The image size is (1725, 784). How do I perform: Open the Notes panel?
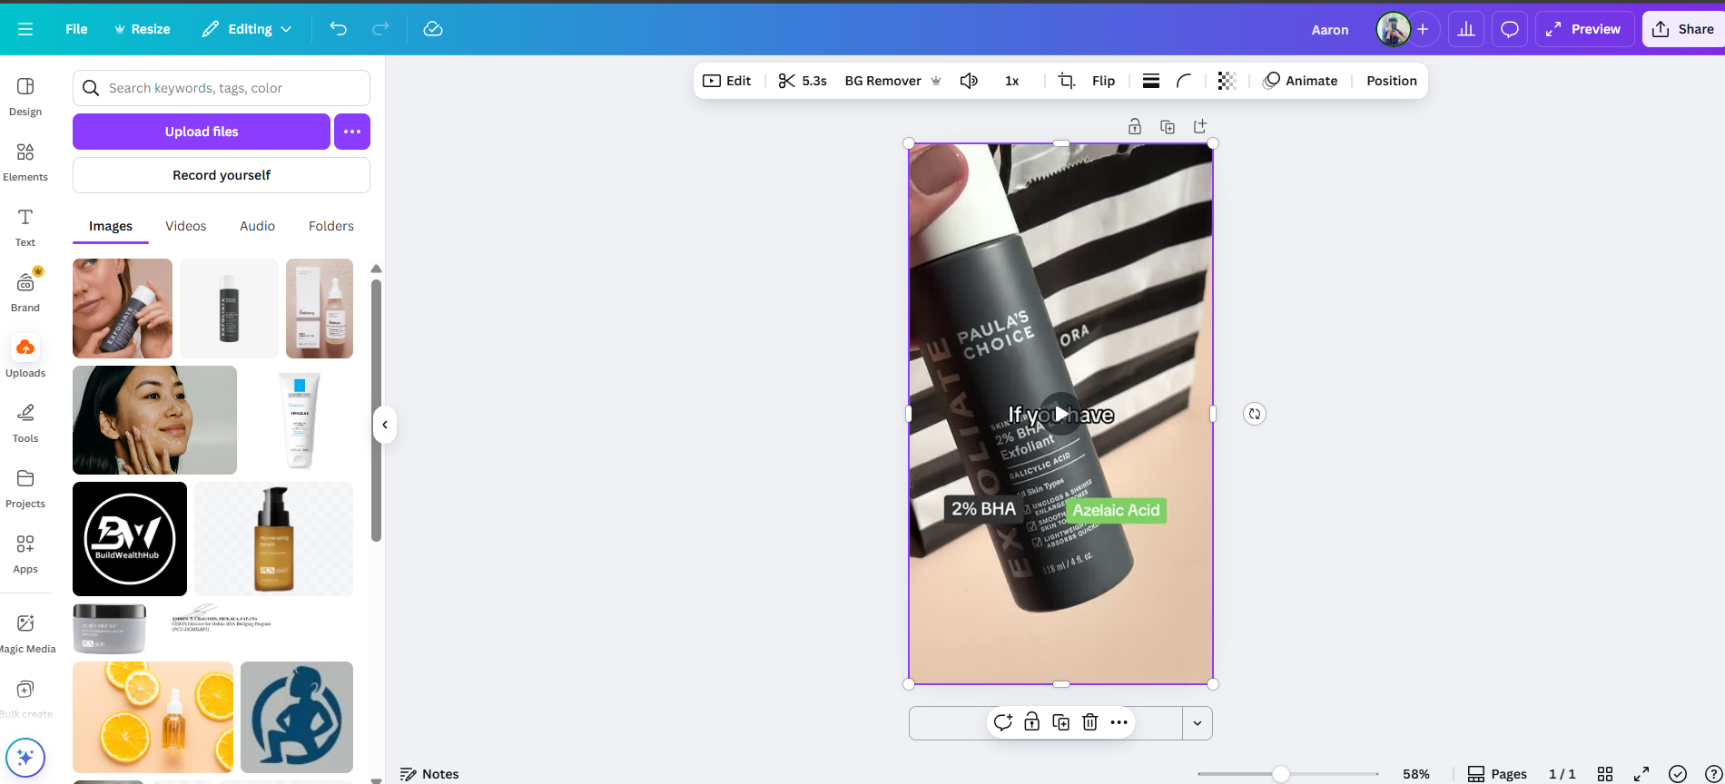pyautogui.click(x=429, y=774)
